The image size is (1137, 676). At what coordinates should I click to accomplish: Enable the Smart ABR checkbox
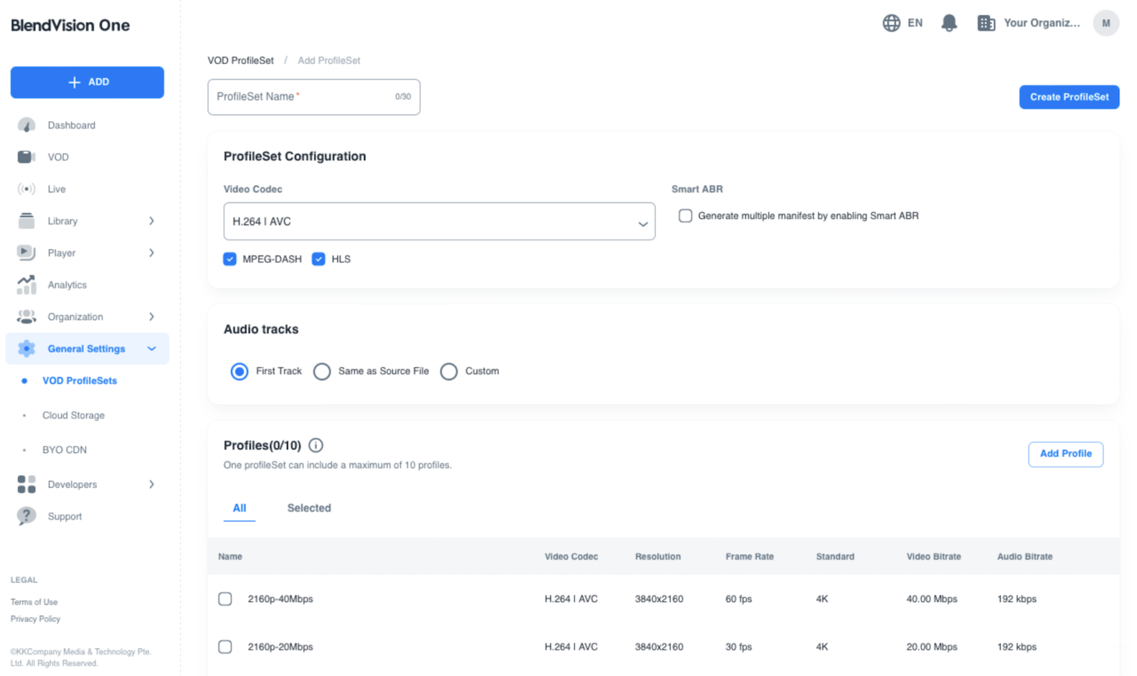685,216
